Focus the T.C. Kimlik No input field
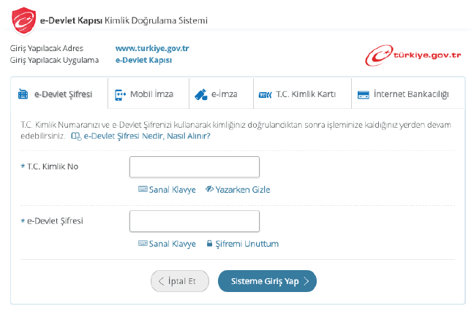The height and width of the screenshot is (311, 474). (x=195, y=167)
